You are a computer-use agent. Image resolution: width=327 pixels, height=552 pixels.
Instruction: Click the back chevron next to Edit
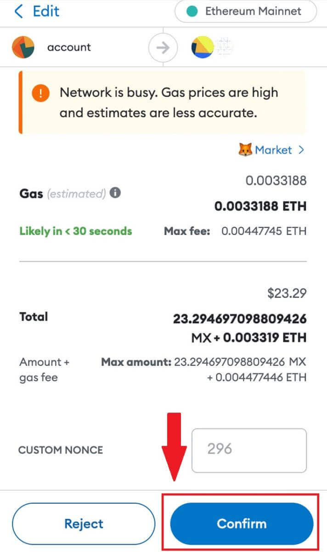(17, 11)
